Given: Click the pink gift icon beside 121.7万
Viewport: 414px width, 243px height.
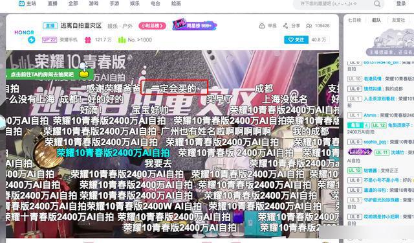Looking at the screenshot, I should coord(88,40).
